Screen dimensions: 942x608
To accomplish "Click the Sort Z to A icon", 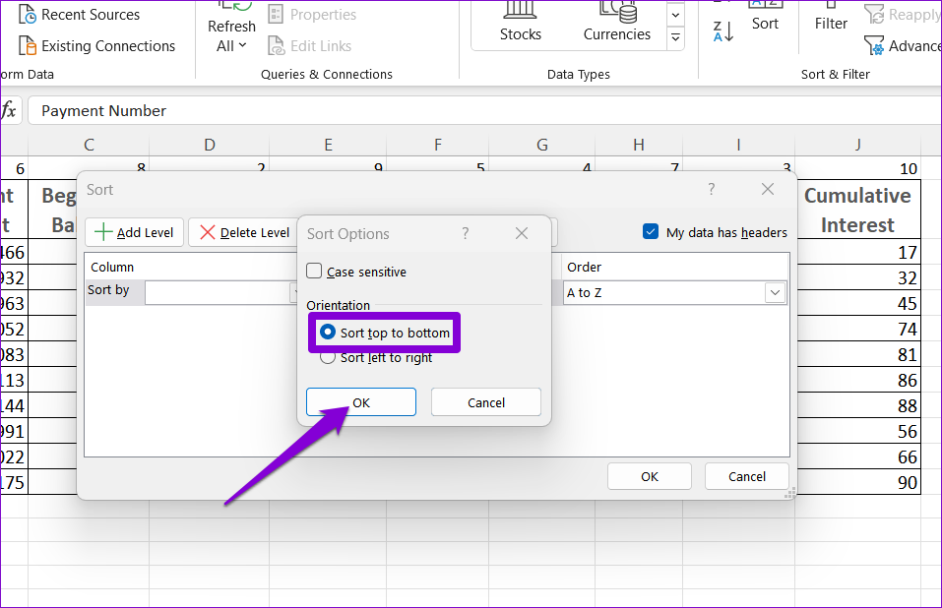I will pos(723,30).
